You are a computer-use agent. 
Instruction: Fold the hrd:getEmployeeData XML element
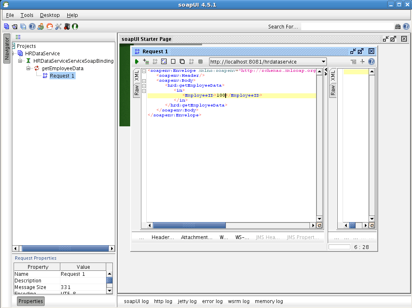[144, 86]
